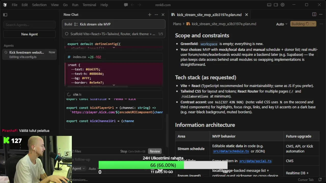Toggle the bottom panel layout icon

tap(269, 5)
